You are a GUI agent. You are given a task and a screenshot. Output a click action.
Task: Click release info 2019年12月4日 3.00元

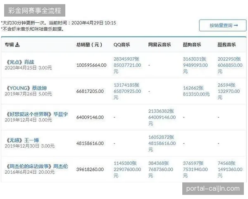click(x=28, y=120)
